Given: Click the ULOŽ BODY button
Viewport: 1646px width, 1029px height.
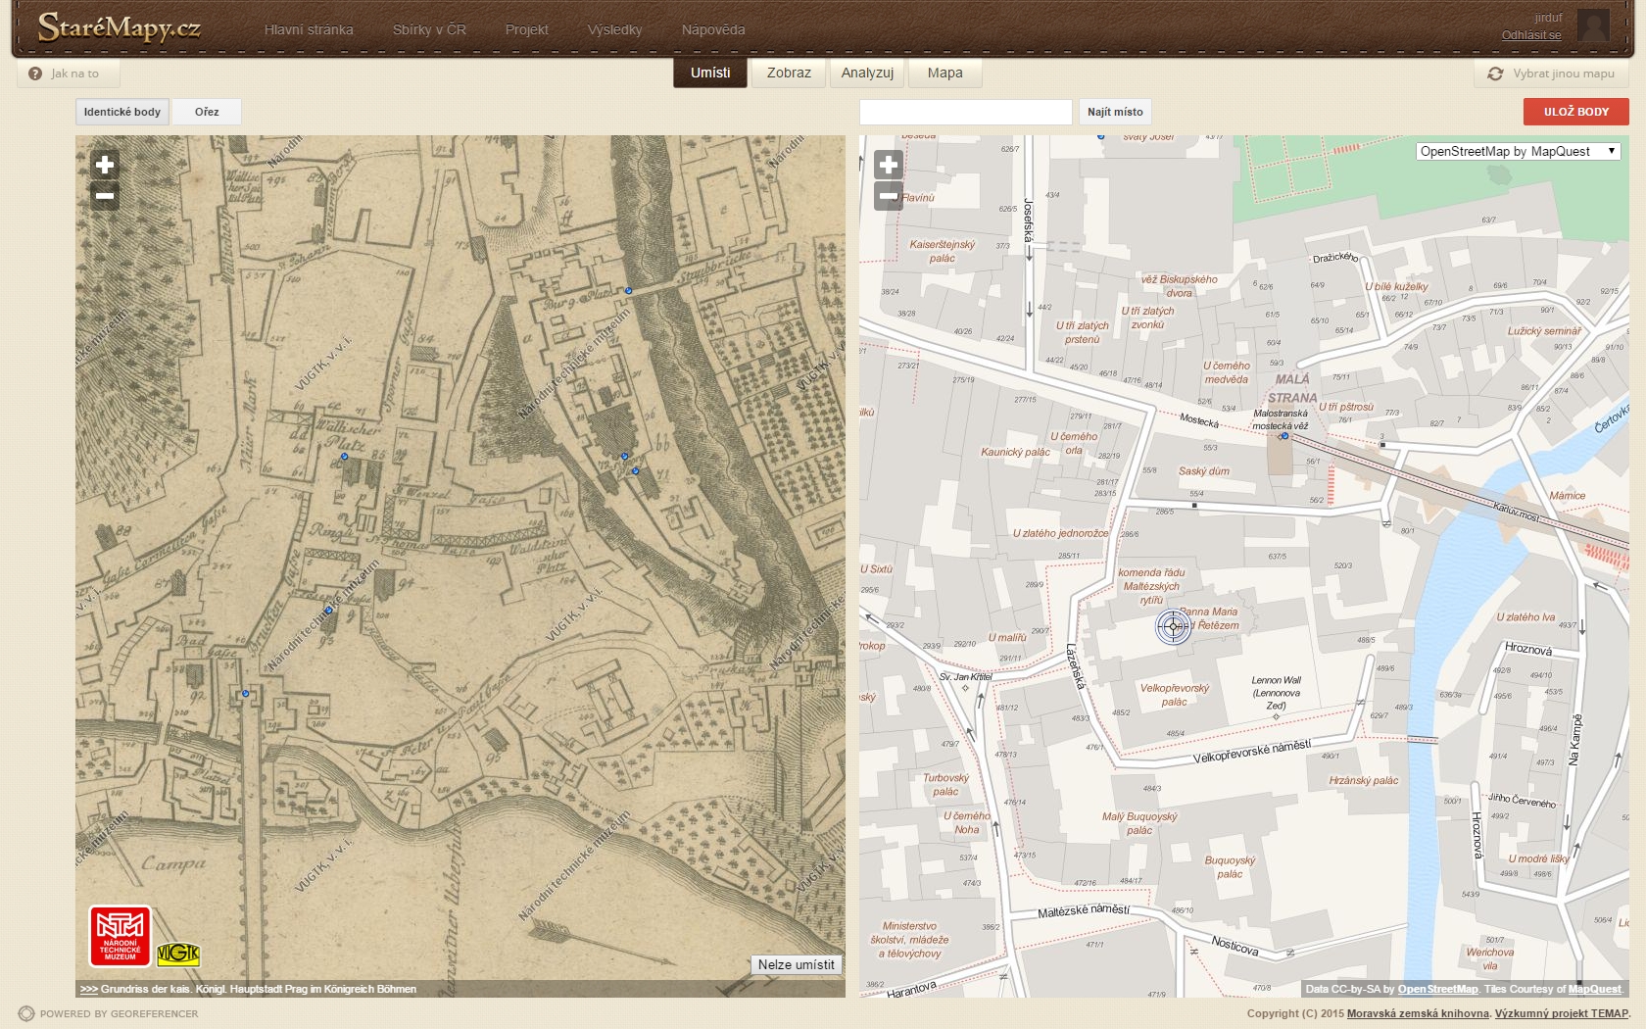Looking at the screenshot, I should tap(1575, 112).
